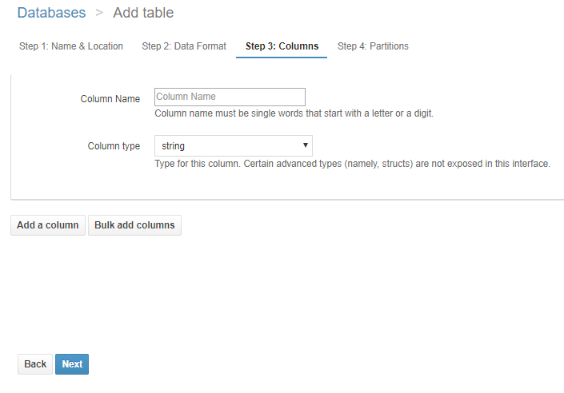Viewport: 564px width, 393px height.
Task: Select the 'string' value in the type selector
Action: [x=173, y=146]
